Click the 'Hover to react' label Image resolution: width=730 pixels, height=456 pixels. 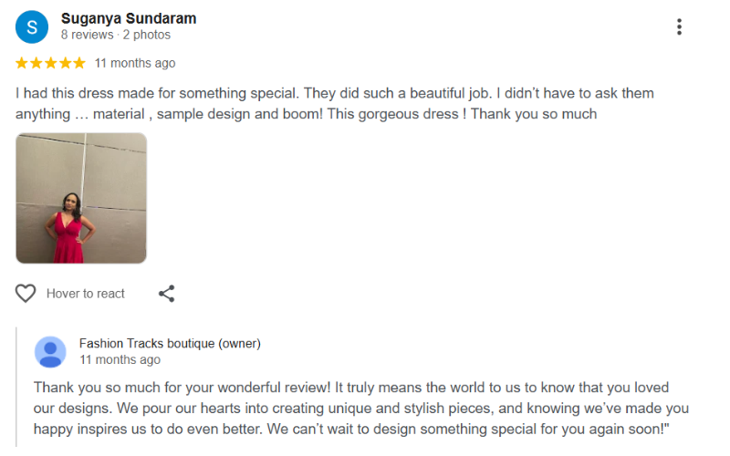[86, 294]
